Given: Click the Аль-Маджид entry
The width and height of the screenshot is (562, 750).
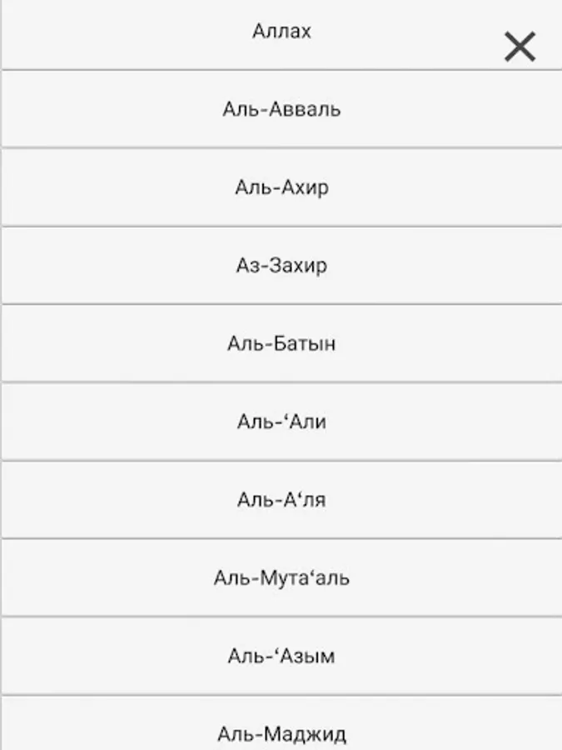Looking at the screenshot, I should point(281,723).
